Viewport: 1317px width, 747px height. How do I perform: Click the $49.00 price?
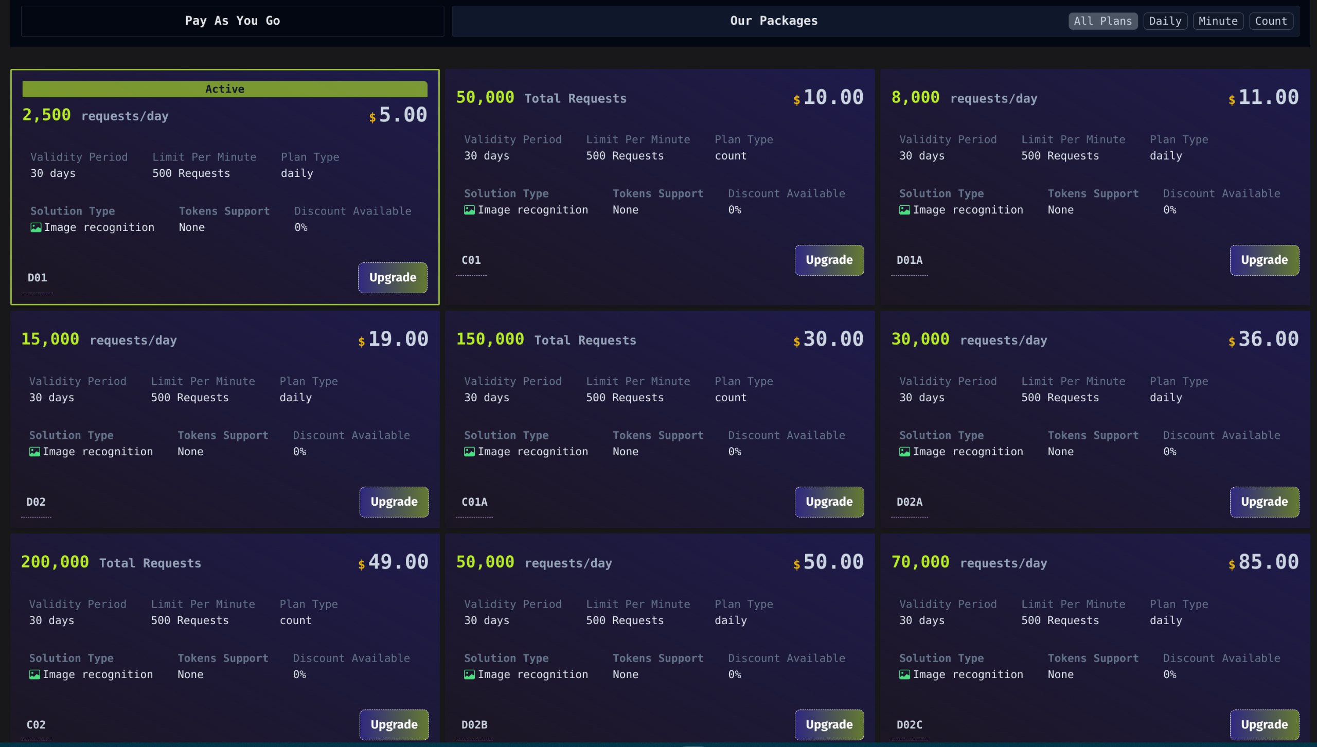pos(393,562)
